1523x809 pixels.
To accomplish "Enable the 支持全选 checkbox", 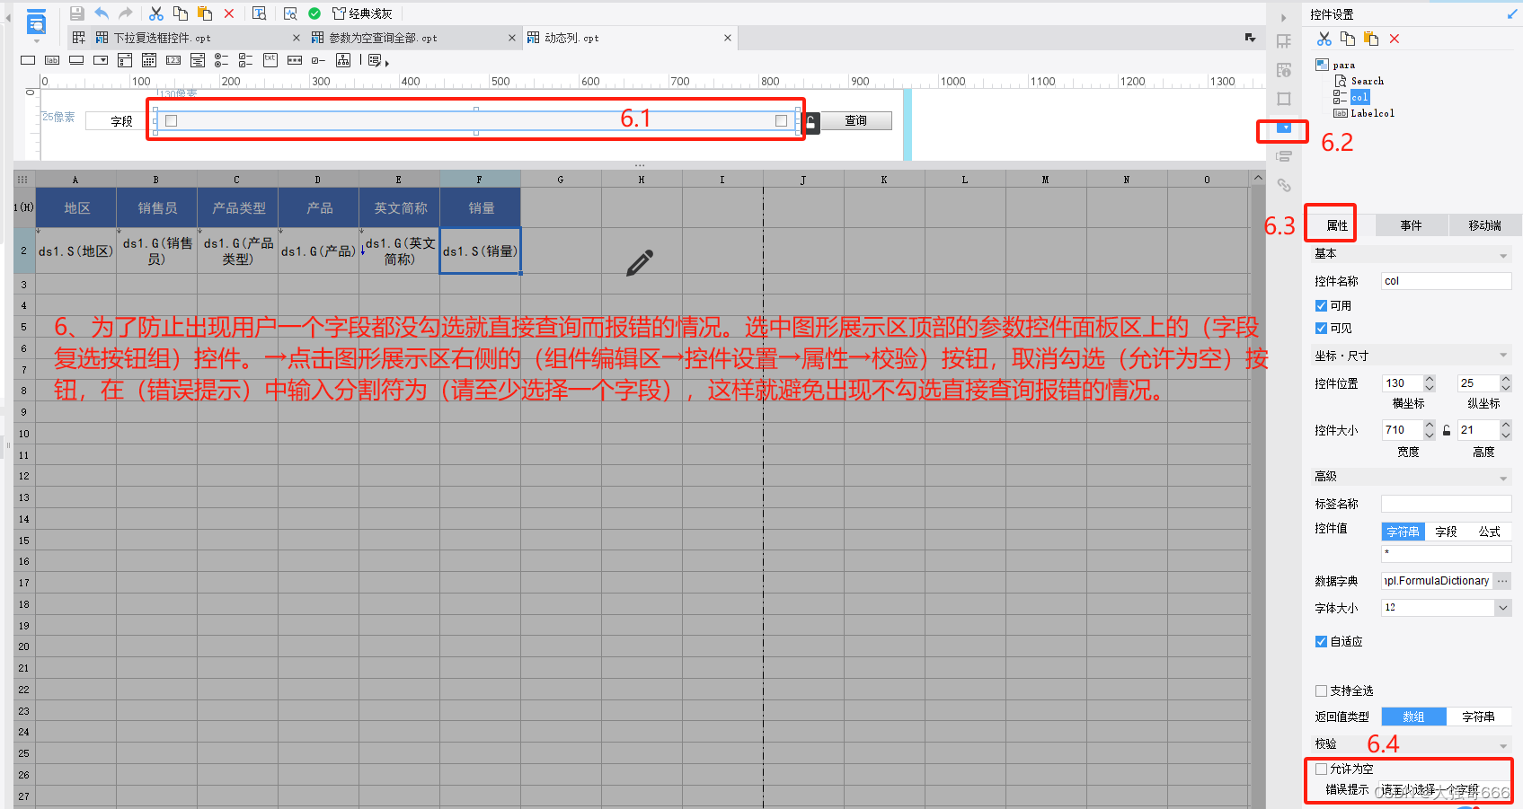I will click(x=1321, y=690).
